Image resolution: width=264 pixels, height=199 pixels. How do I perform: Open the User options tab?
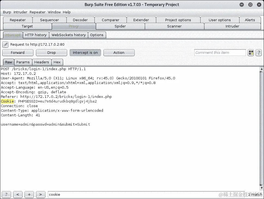coord(220,20)
